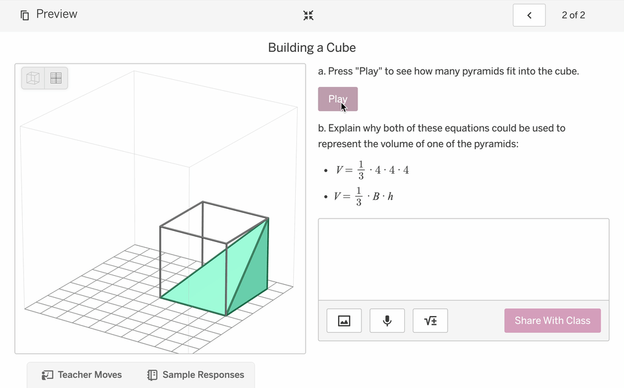The width and height of the screenshot is (624, 388).
Task: Click Share With Class
Action: (x=552, y=321)
